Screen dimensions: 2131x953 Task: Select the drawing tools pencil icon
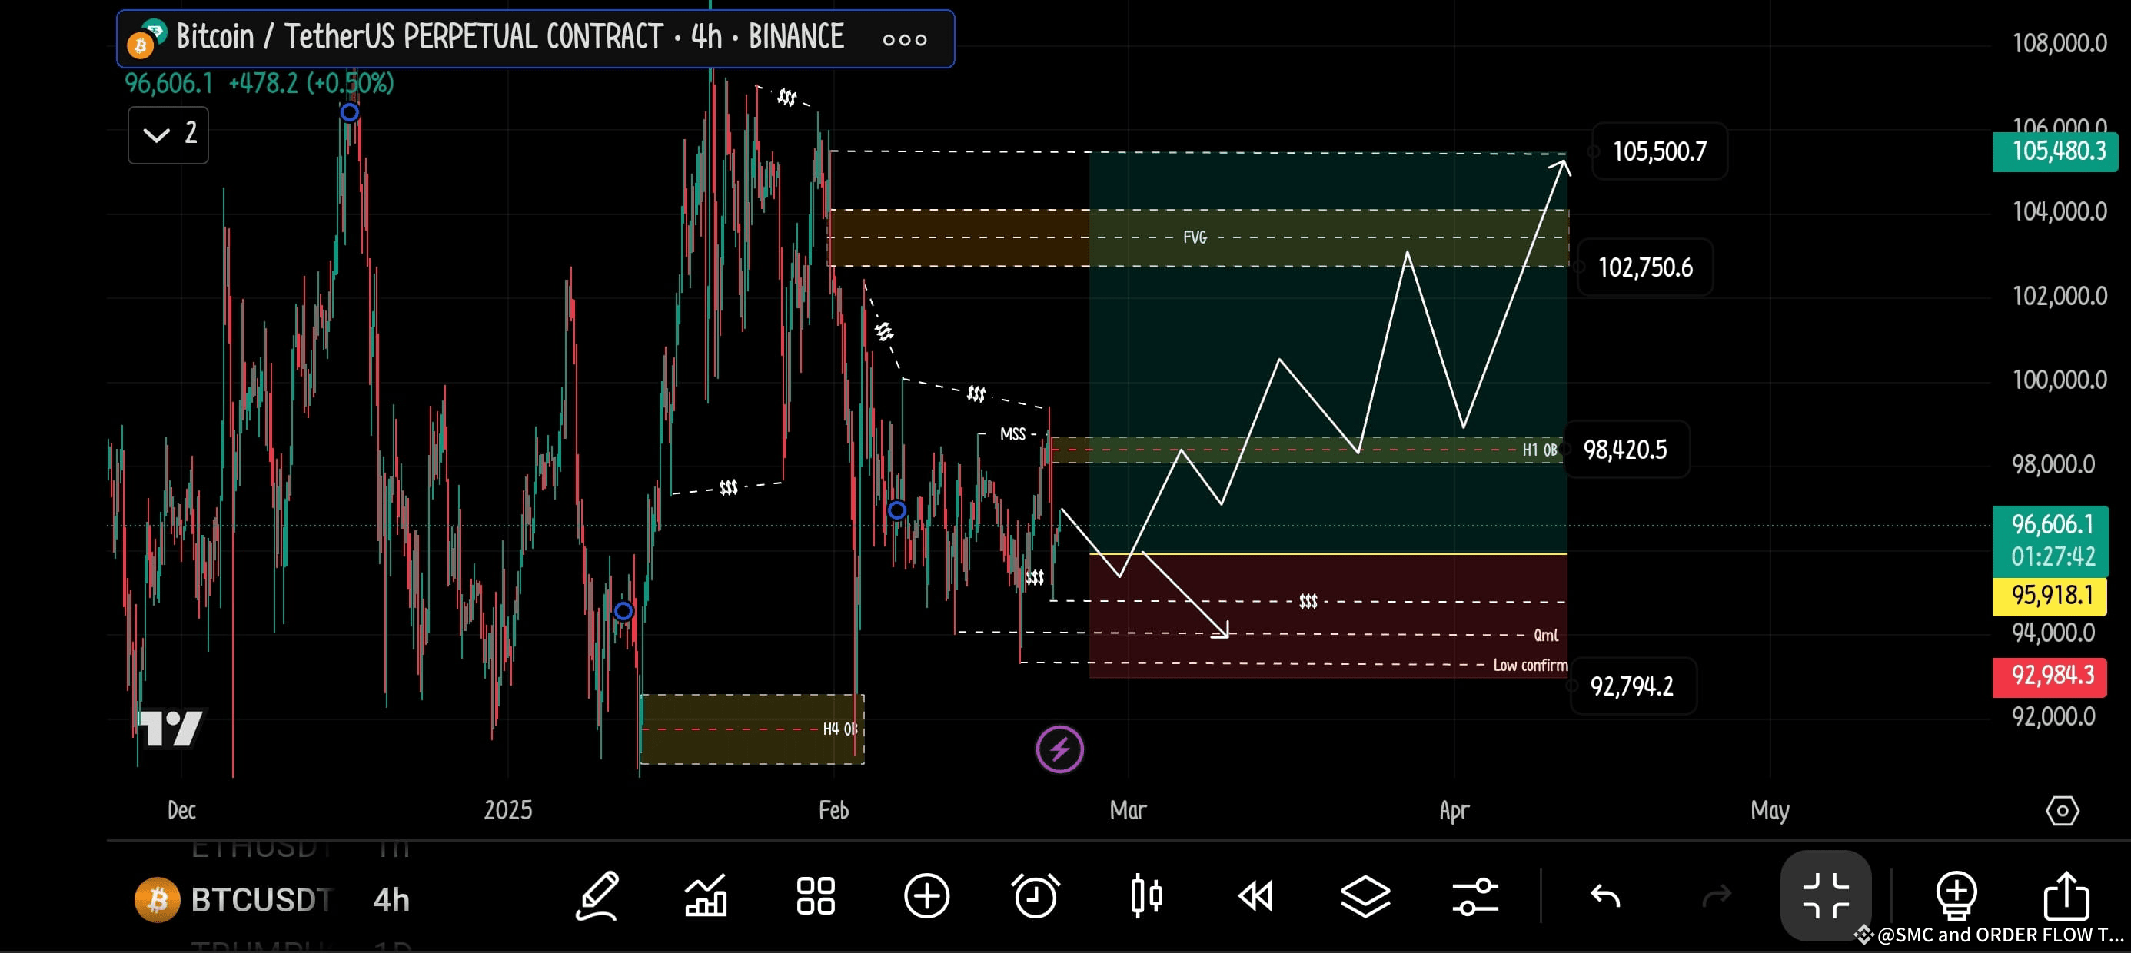pos(597,897)
